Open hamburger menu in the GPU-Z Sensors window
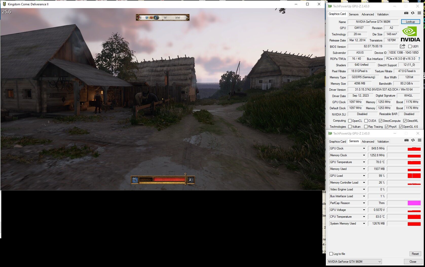This screenshot has width=425, height=267. (x=420, y=140)
